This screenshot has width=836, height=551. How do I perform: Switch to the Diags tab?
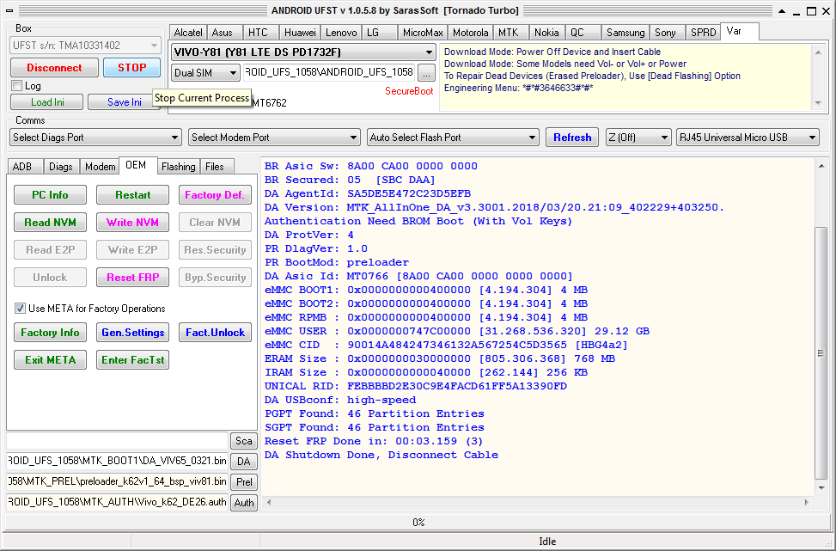pyautogui.click(x=61, y=167)
